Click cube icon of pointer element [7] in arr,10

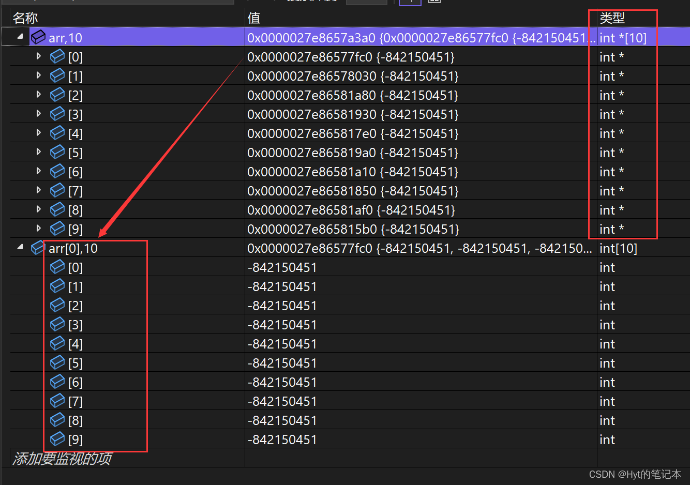[57, 190]
